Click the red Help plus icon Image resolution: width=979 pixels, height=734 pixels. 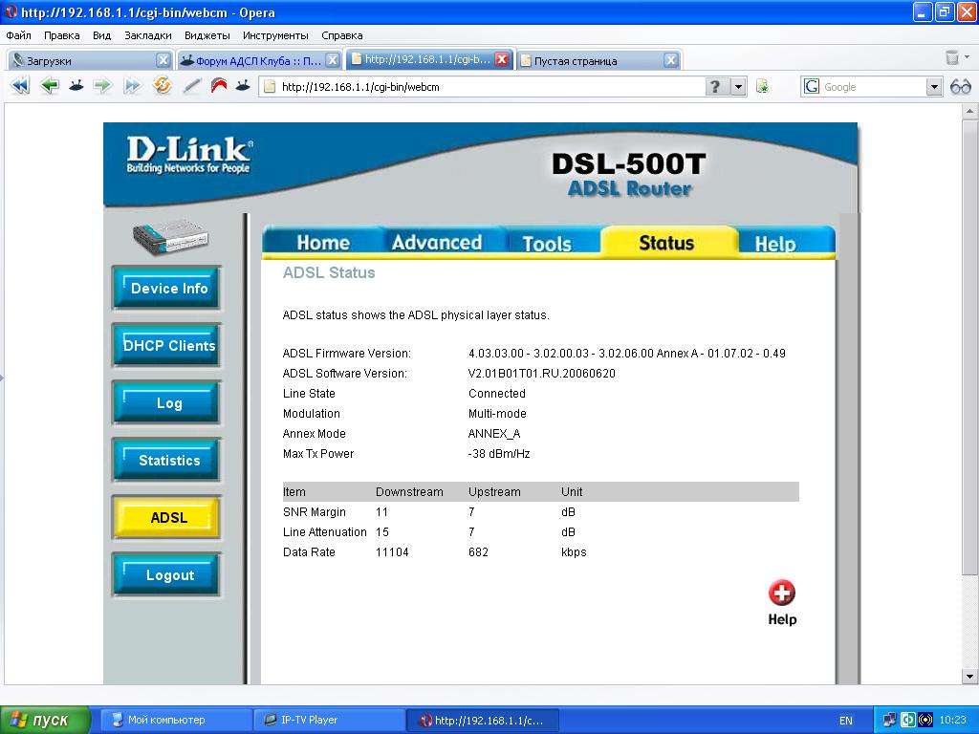click(781, 594)
